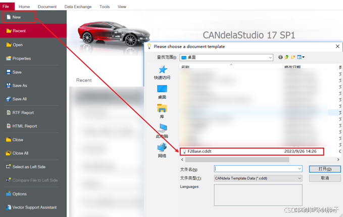Click the Open folder icon
Image resolution: width=343 pixels, height=217 pixels.
[x=9, y=45]
